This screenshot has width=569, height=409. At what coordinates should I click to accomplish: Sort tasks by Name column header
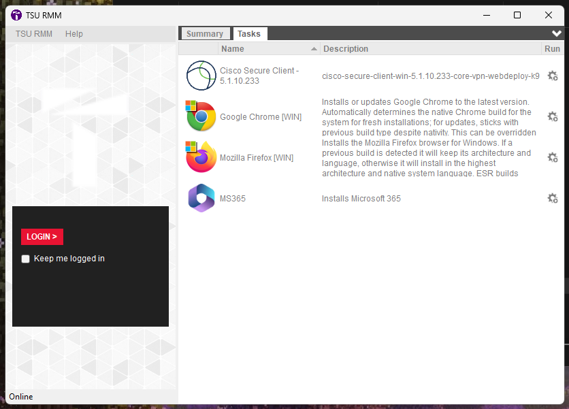pyautogui.click(x=265, y=49)
